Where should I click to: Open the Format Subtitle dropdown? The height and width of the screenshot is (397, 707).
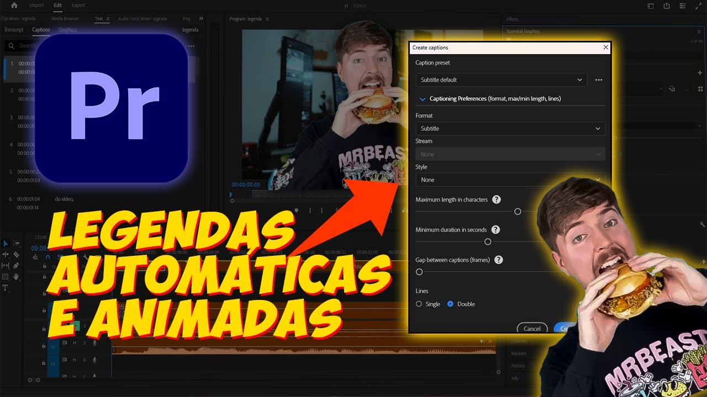(510, 128)
